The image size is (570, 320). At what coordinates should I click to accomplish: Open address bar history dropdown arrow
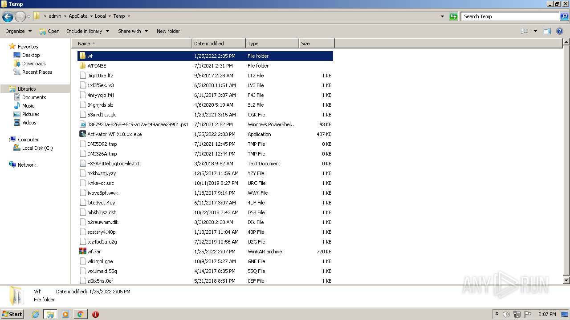click(442, 16)
